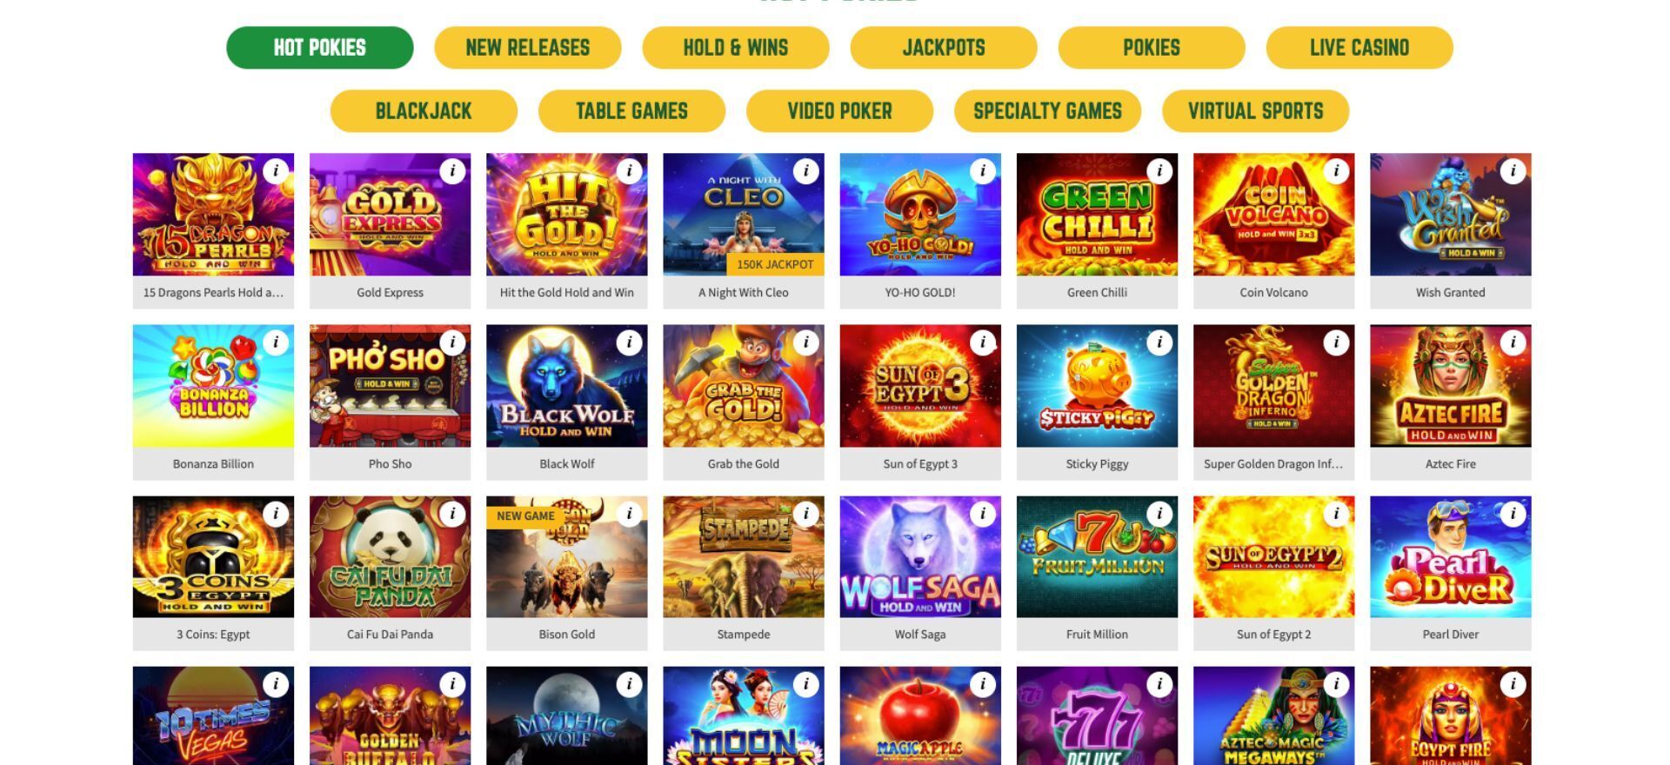Open the Wolf Saga game thumbnail
This screenshot has width=1670, height=765.
(x=920, y=557)
